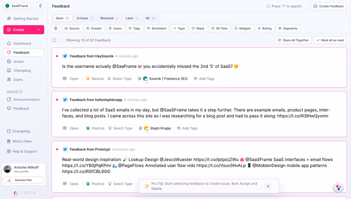Open Users in the sidebar
Image resolution: width=351 pixels, height=199 pixels.
(15, 79)
